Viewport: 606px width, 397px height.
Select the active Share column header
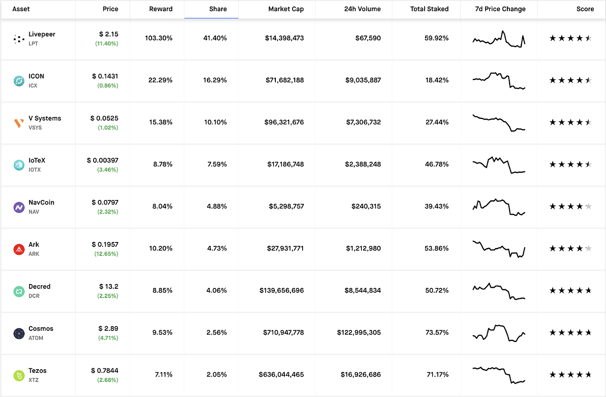tap(218, 9)
